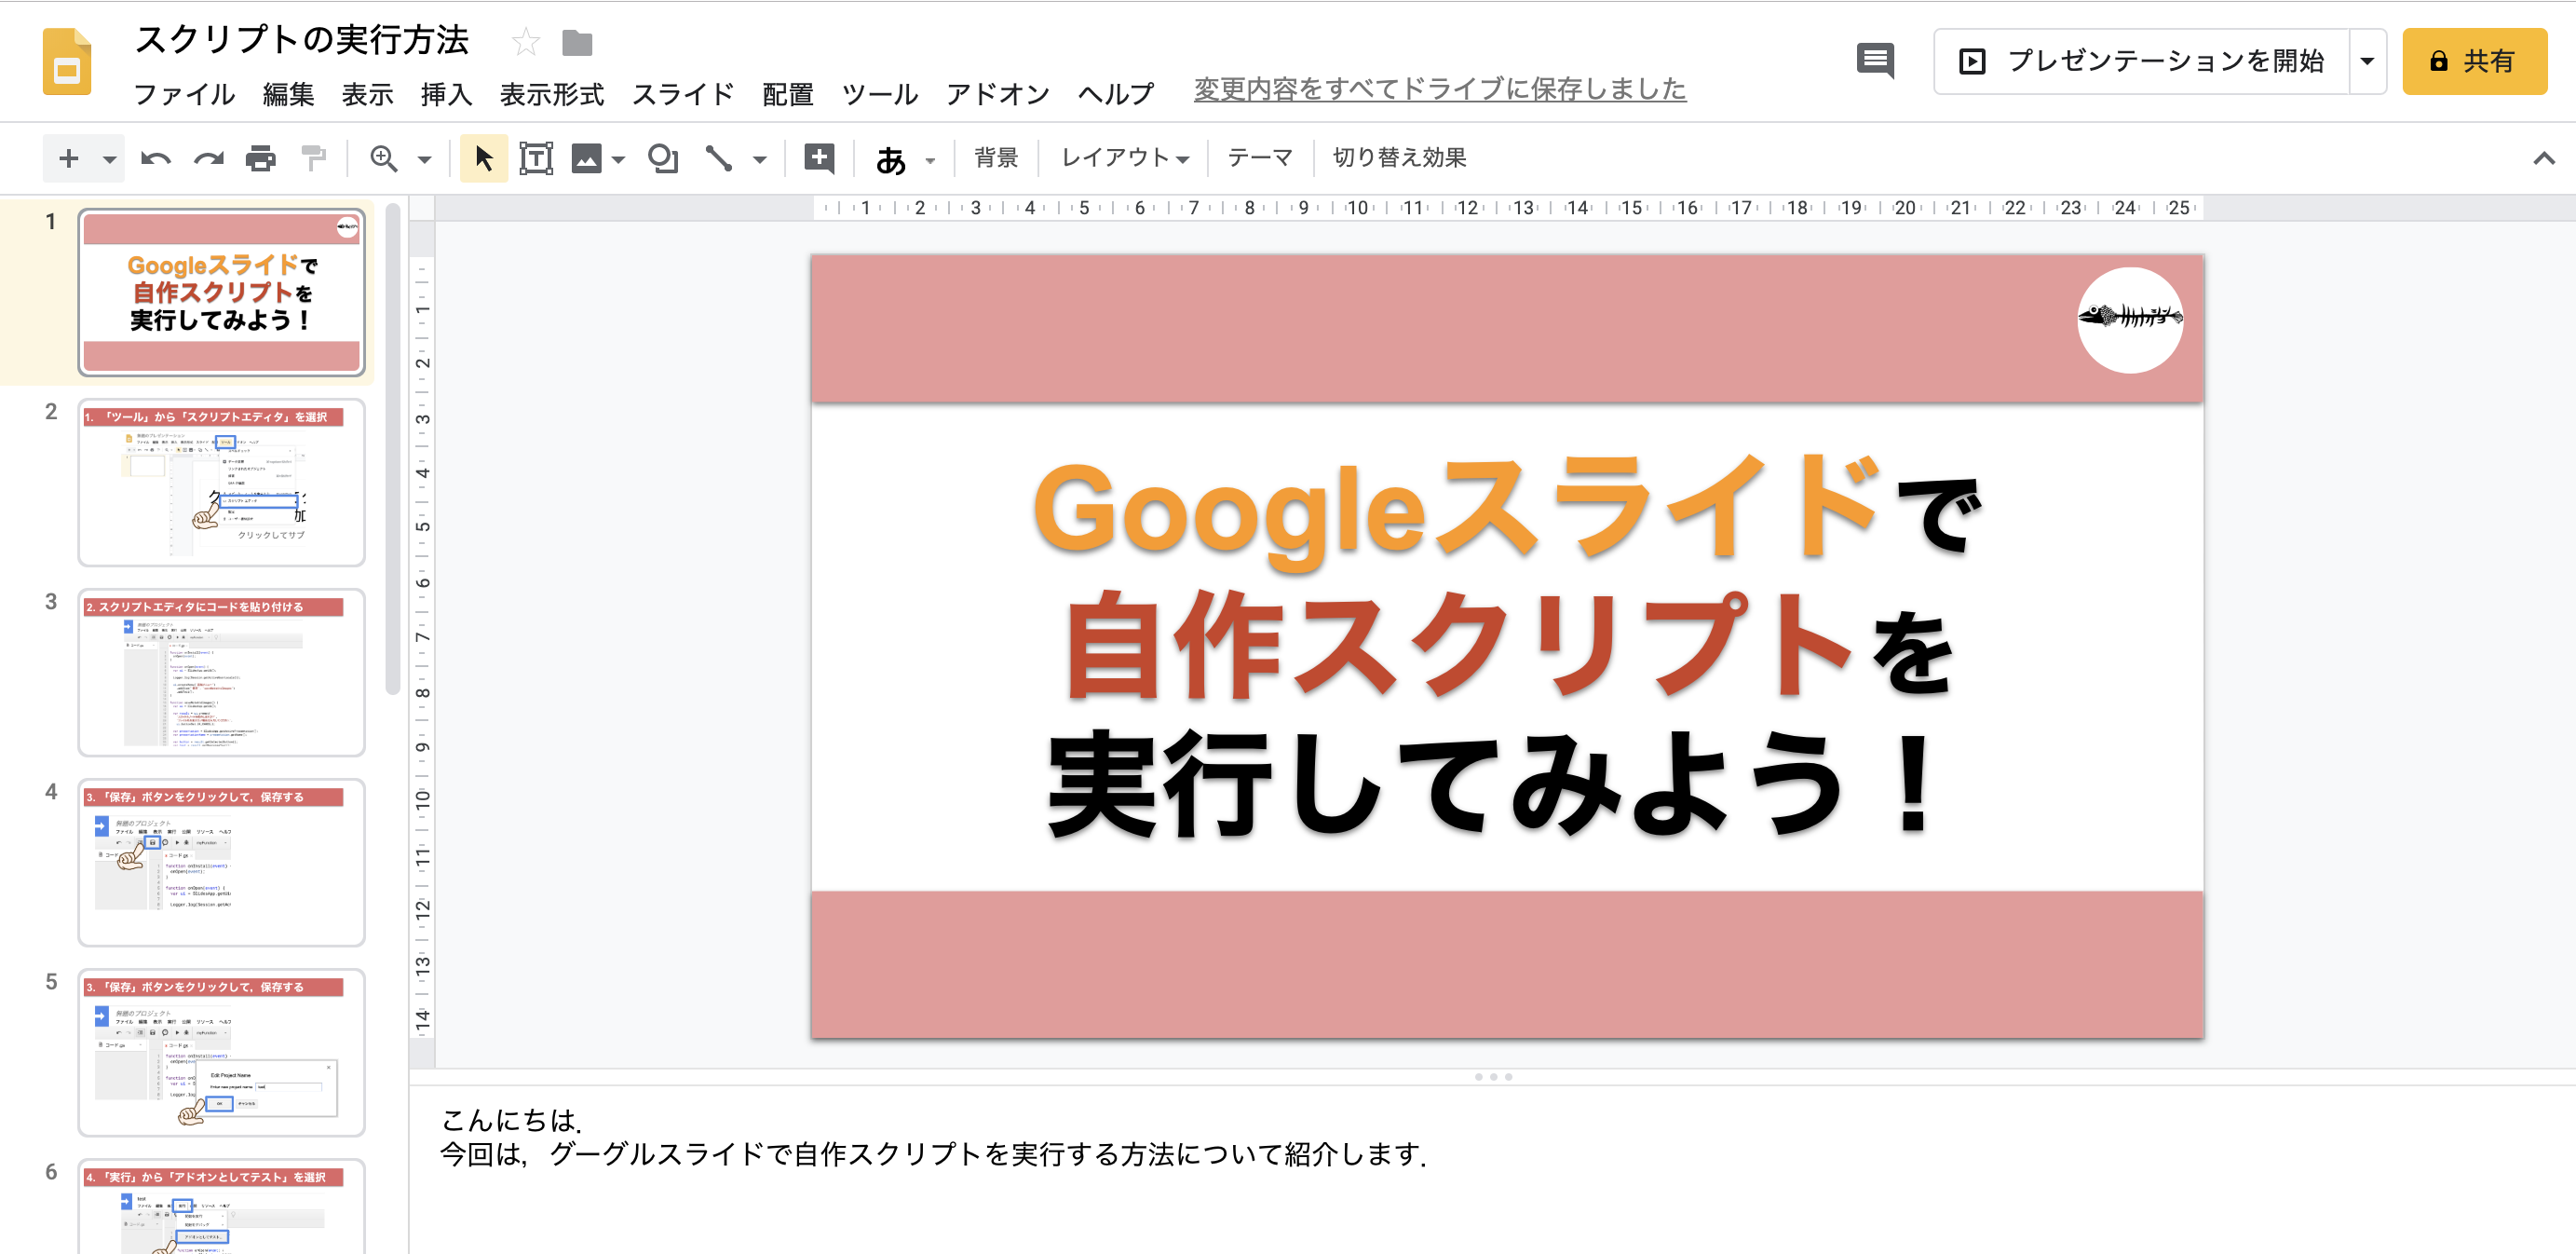This screenshot has width=2576, height=1254.
Task: Select the Line tool
Action: [719, 157]
